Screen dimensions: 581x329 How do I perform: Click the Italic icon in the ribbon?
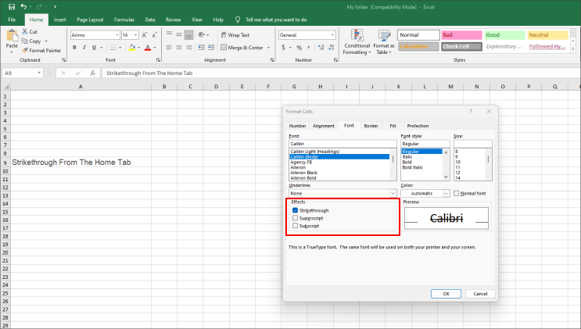(x=84, y=48)
